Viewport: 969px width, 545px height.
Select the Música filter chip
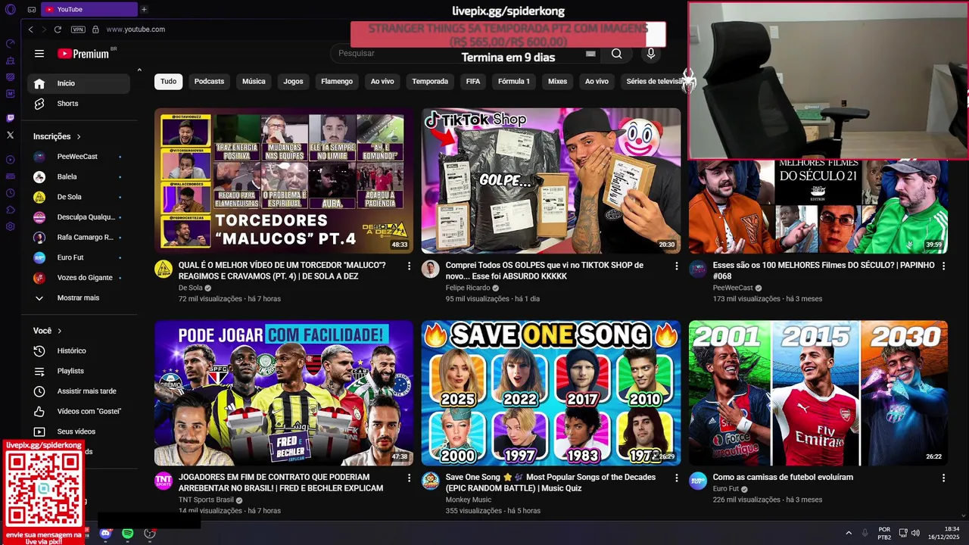254,82
